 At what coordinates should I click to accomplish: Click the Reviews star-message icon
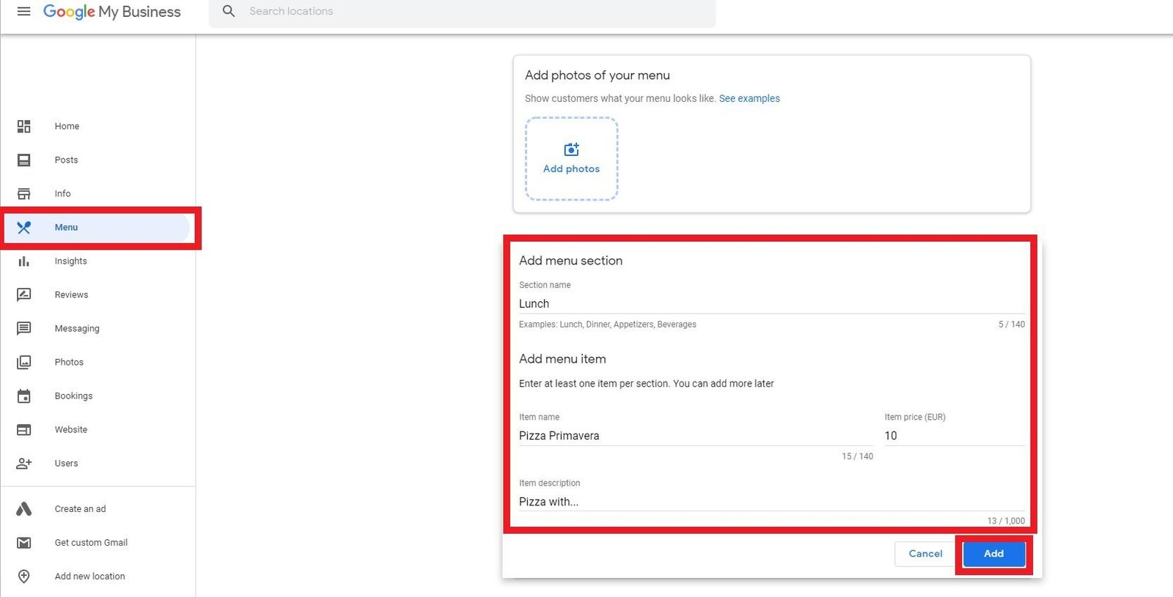[23, 294]
